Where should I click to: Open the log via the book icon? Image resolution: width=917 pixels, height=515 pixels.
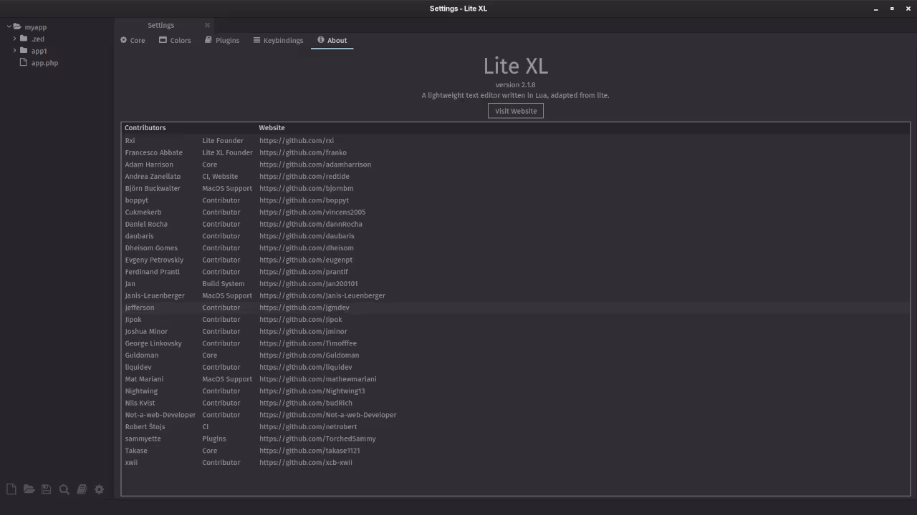click(x=82, y=489)
